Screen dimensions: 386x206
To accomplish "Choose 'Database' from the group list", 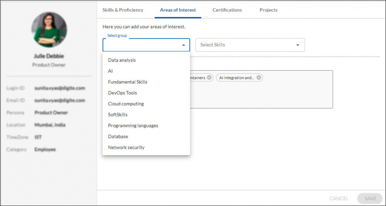I will click(x=146, y=136).
